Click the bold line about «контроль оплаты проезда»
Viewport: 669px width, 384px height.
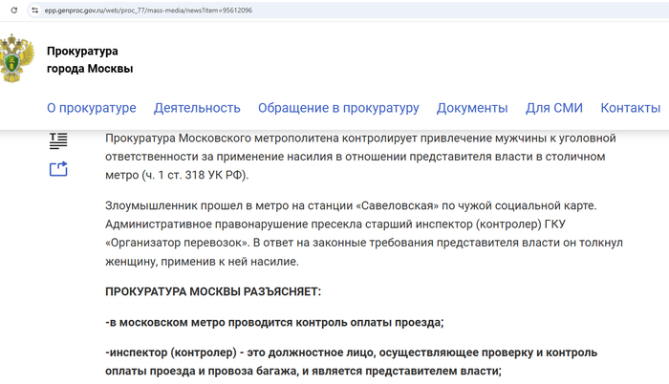[274, 321]
